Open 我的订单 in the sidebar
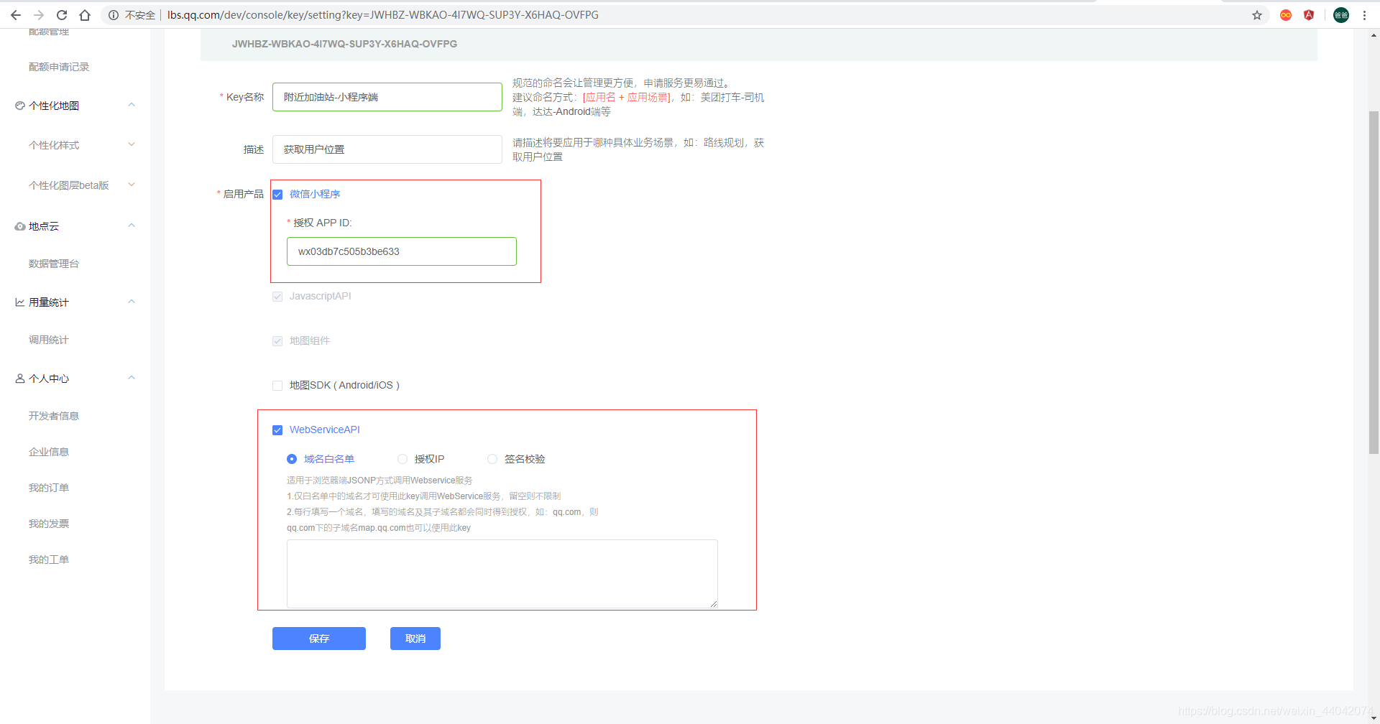The image size is (1380, 724). pos(49,488)
